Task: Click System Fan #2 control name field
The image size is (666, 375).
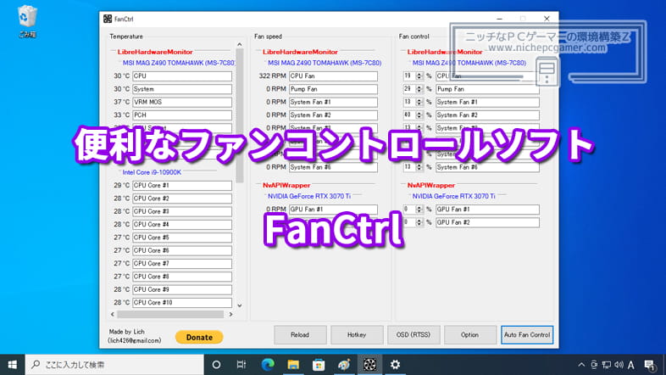Action: click(487, 115)
